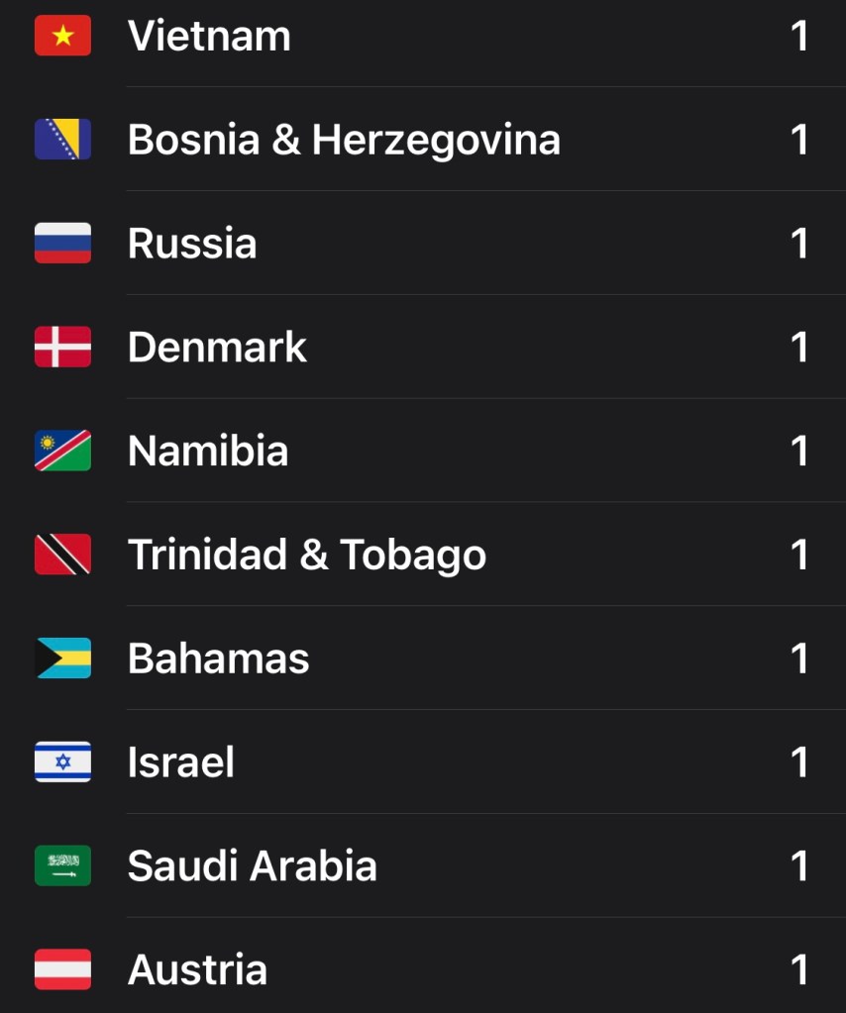846x1013 pixels.
Task: Tap the Denmark flag icon
Action: pos(62,348)
